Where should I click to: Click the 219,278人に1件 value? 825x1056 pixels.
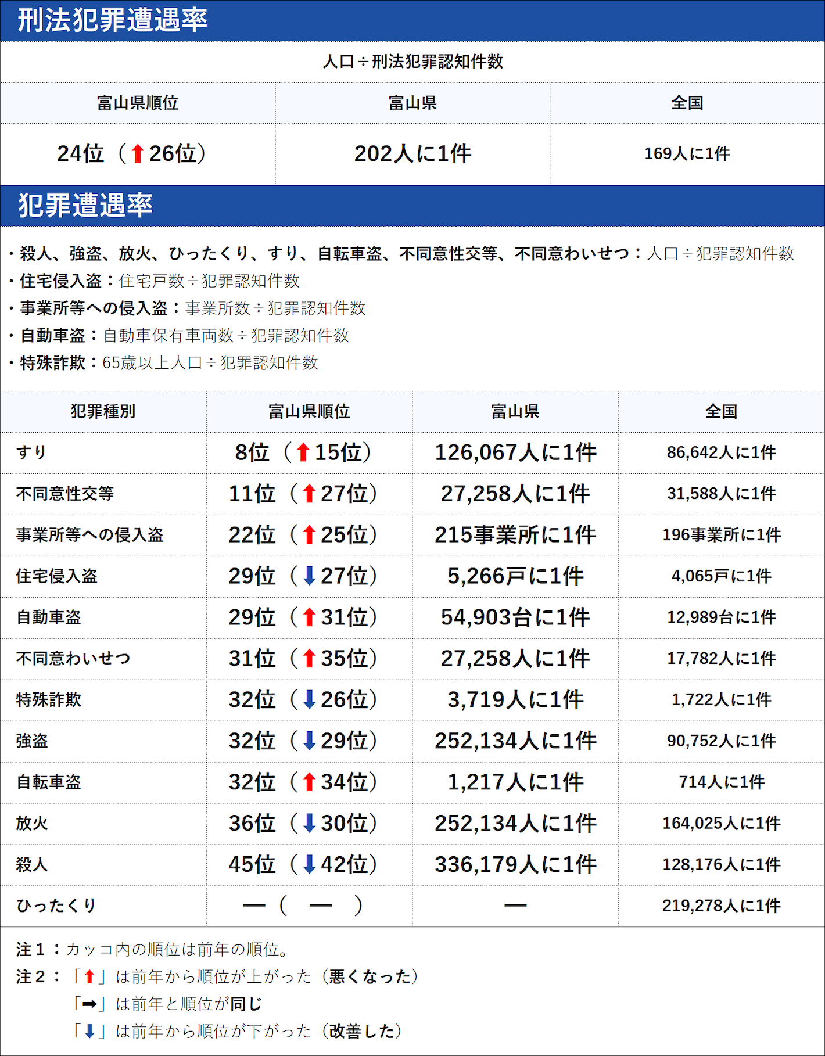[x=721, y=906]
